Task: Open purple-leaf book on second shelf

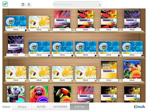Action: point(16,44)
